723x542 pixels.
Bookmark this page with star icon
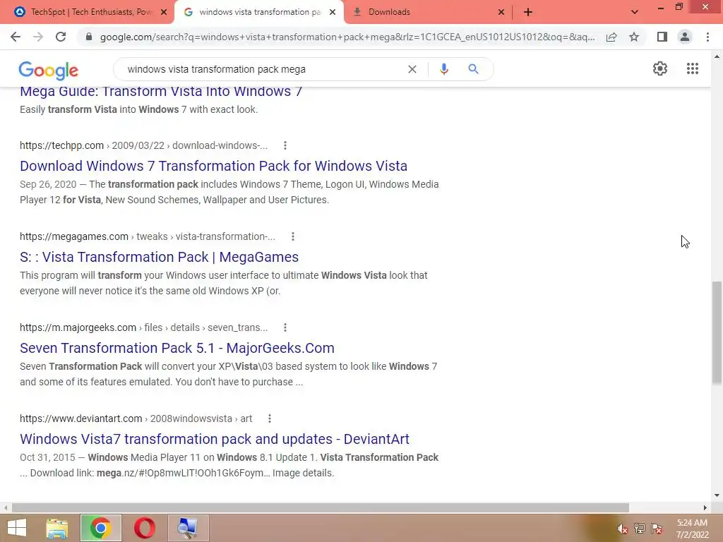tap(634, 37)
